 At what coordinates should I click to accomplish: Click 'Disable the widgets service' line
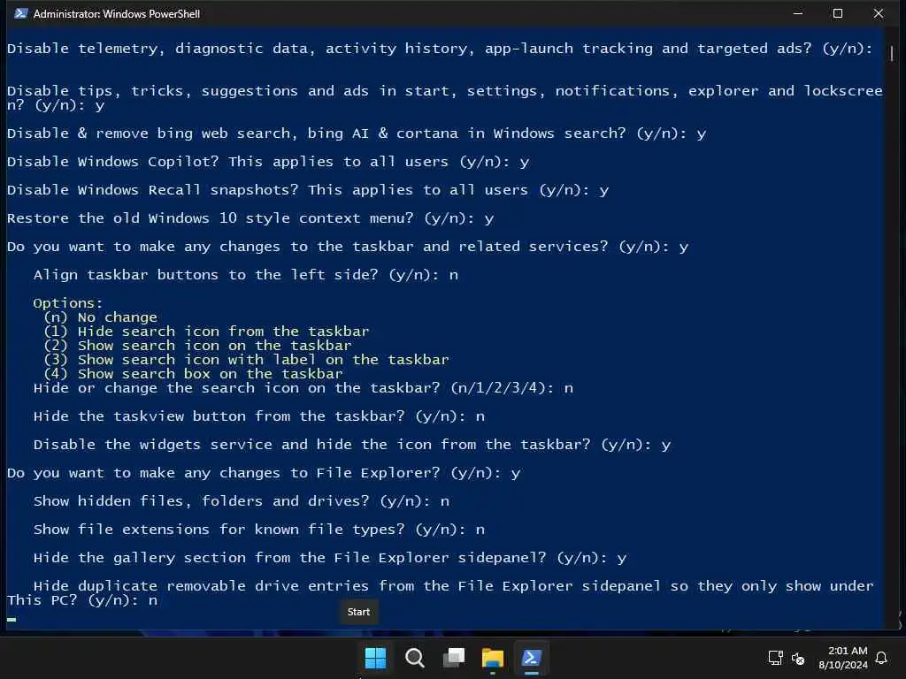coord(352,445)
